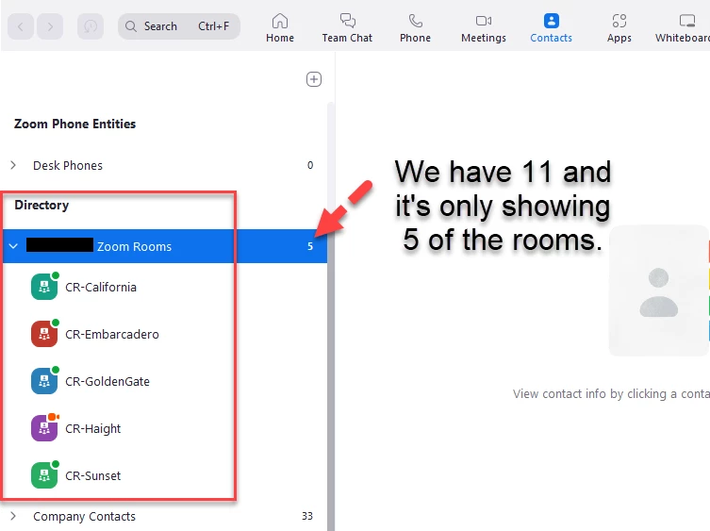Select the CR-GoldenGate room icon
Screen dimensions: 710x531
click(x=44, y=381)
